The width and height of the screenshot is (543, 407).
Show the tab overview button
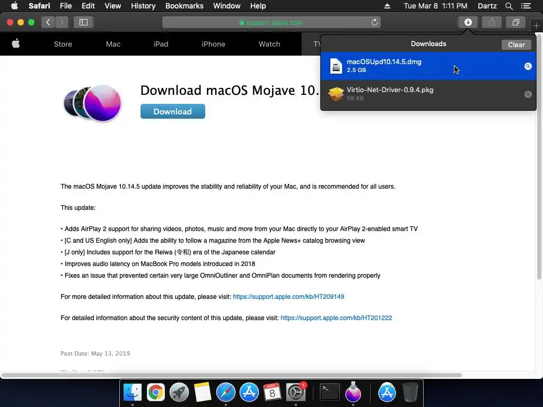pyautogui.click(x=515, y=22)
